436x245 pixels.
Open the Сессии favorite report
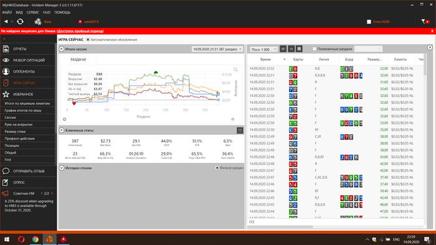coord(11,118)
